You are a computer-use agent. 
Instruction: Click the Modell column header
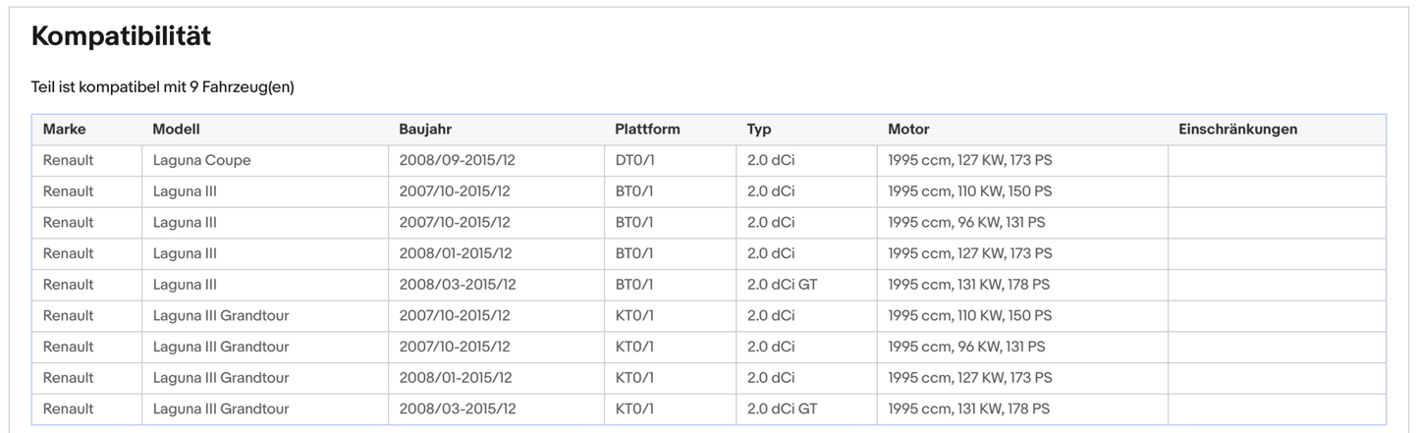tap(176, 130)
